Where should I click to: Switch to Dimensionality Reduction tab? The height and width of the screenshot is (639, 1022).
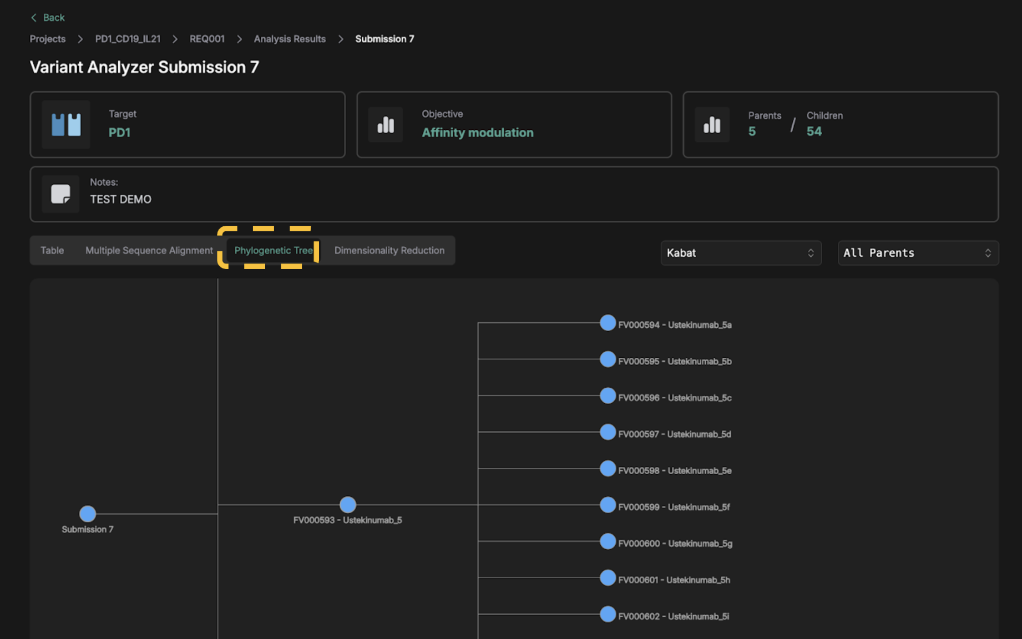[389, 251]
